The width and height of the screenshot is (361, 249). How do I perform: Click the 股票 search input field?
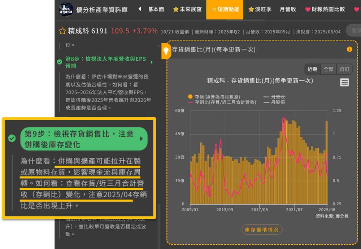[x=354, y=31]
